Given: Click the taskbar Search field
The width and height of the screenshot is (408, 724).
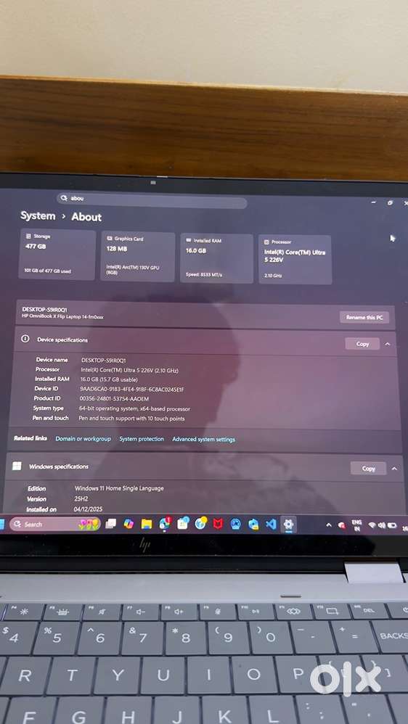Looking at the screenshot, I should click(x=55, y=524).
